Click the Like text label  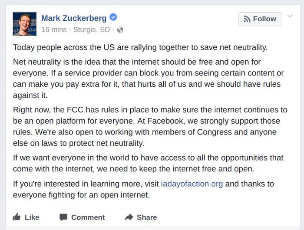point(32,217)
